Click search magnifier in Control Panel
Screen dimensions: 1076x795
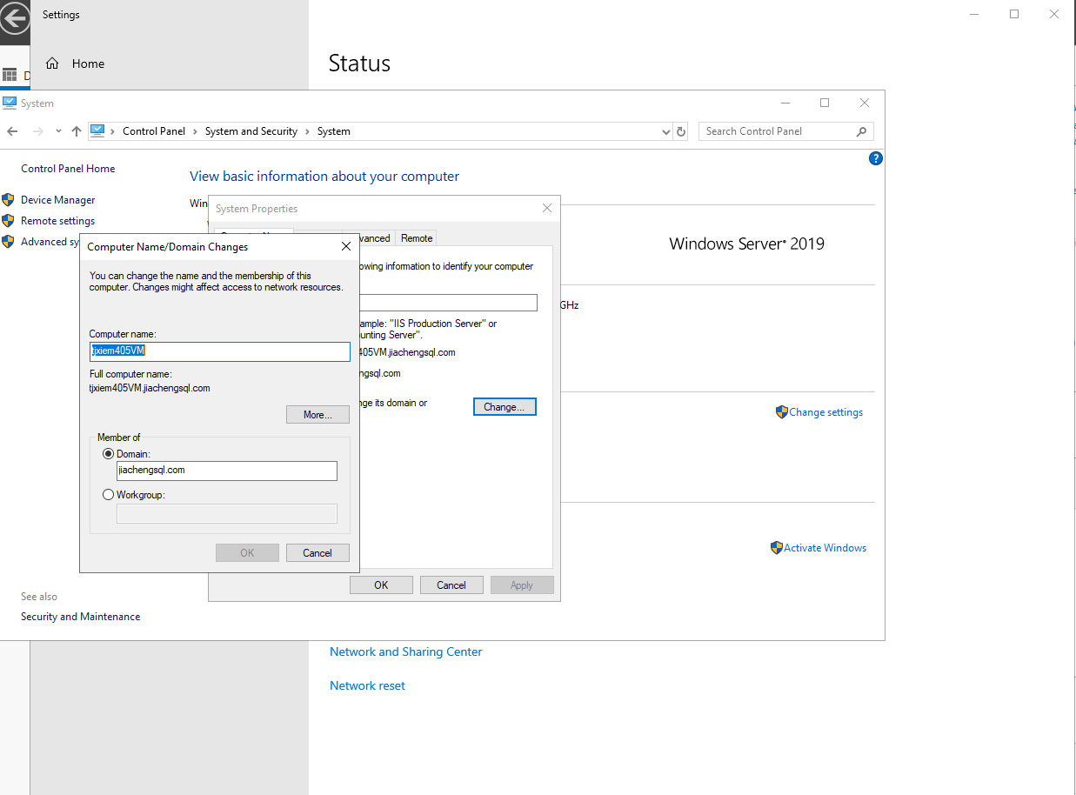pyautogui.click(x=861, y=131)
